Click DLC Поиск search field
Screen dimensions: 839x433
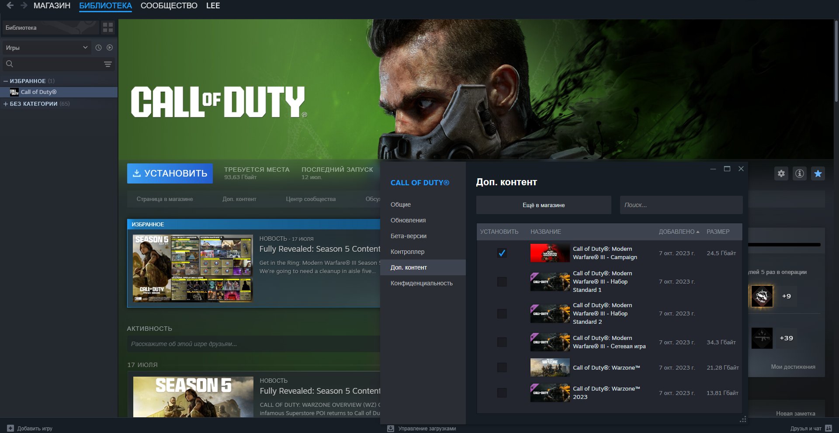(x=681, y=205)
